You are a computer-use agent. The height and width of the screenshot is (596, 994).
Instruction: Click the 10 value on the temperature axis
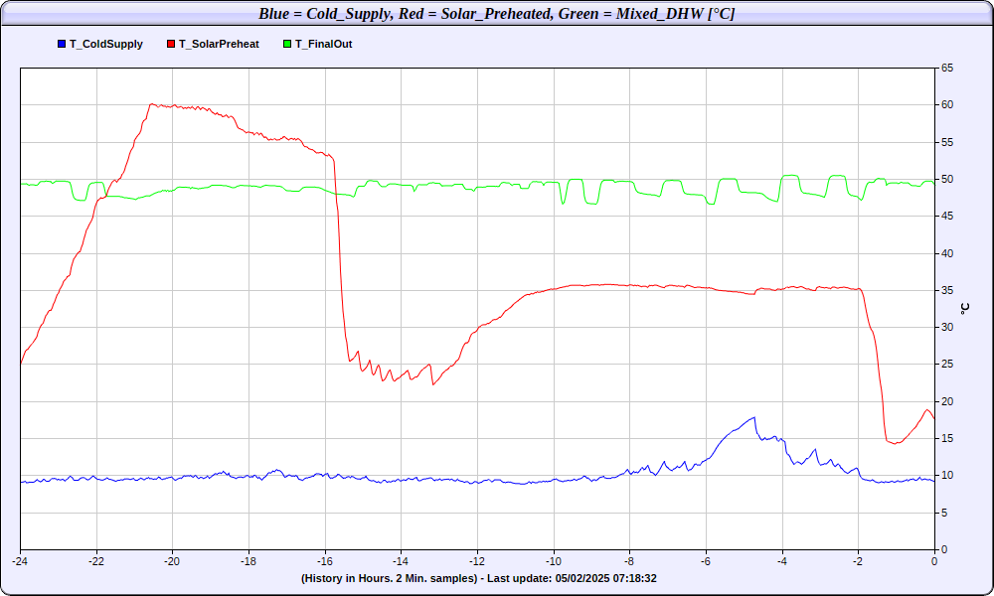pos(947,476)
